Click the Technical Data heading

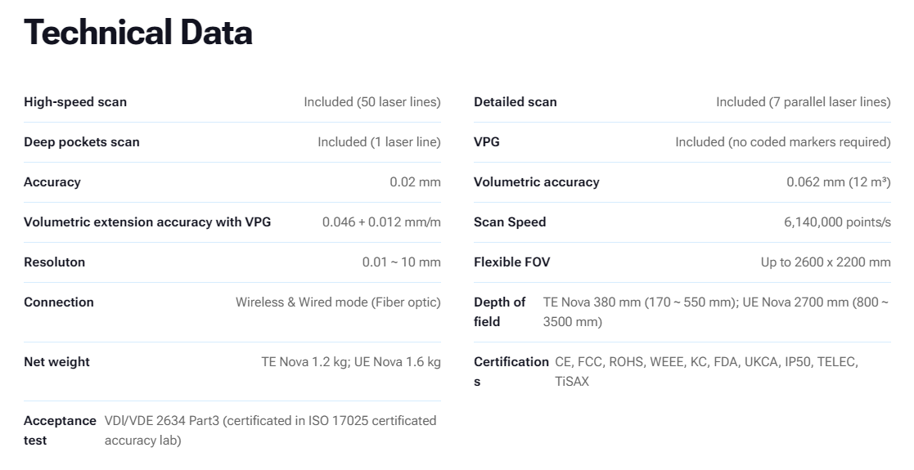click(138, 32)
